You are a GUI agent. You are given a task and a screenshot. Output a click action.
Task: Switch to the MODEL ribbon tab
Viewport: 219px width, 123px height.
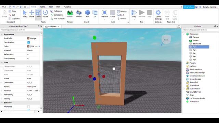pos(42,7)
